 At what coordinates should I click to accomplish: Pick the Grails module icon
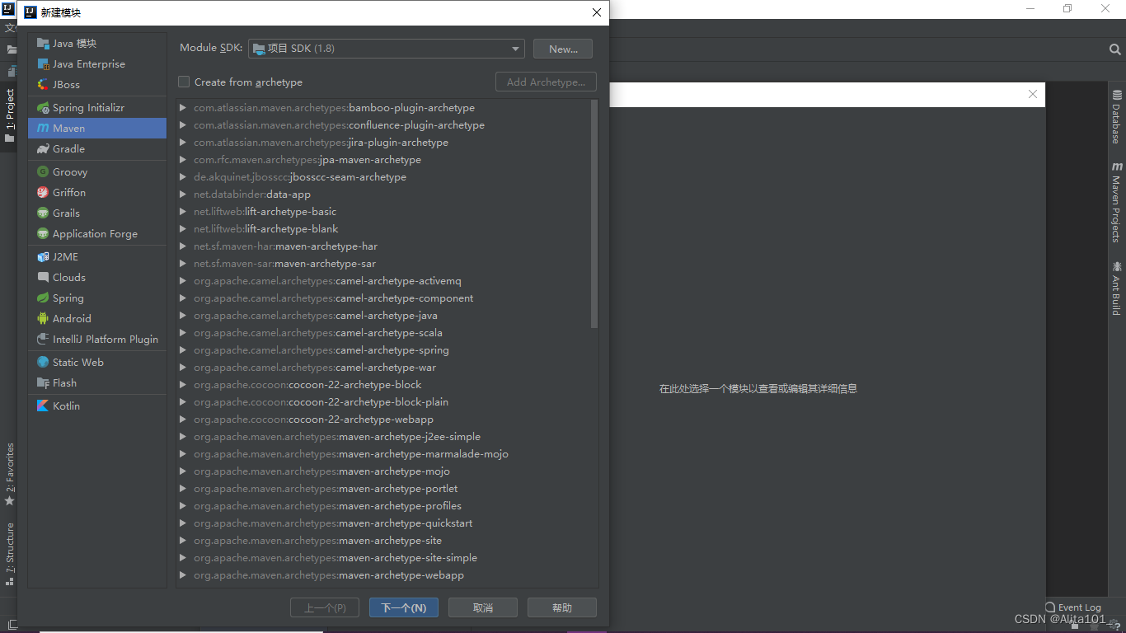[43, 213]
